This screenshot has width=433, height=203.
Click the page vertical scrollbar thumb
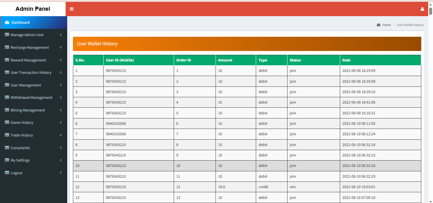pos(430,11)
